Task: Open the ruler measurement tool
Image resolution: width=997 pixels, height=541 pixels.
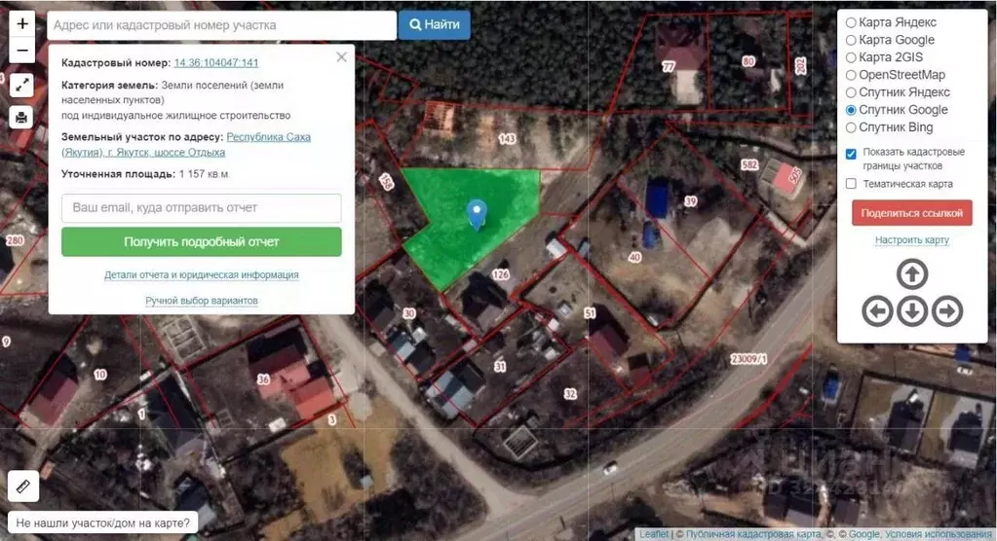Action: pyautogui.click(x=22, y=485)
